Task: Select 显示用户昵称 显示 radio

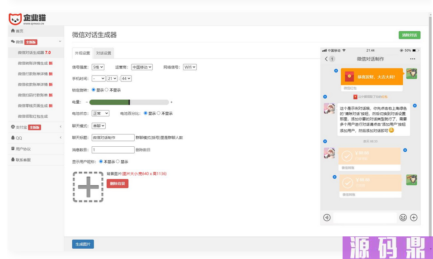Action: click(118, 161)
